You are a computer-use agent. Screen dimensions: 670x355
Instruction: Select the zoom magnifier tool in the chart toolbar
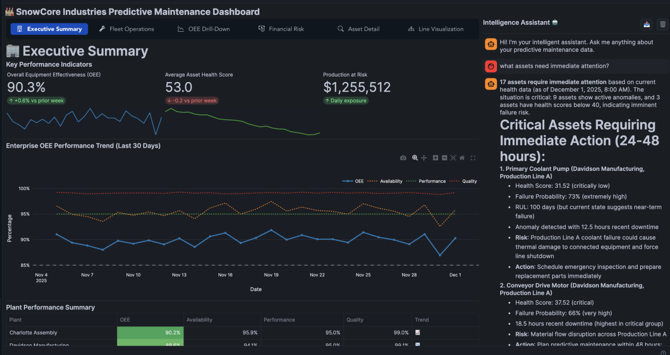coord(415,158)
